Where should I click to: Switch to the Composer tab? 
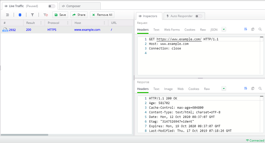(80, 6)
